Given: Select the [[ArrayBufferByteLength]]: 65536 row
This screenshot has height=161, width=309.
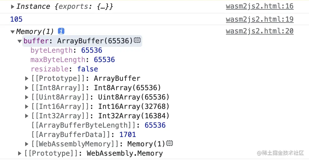Looking at the screenshot, I should coord(98,125).
